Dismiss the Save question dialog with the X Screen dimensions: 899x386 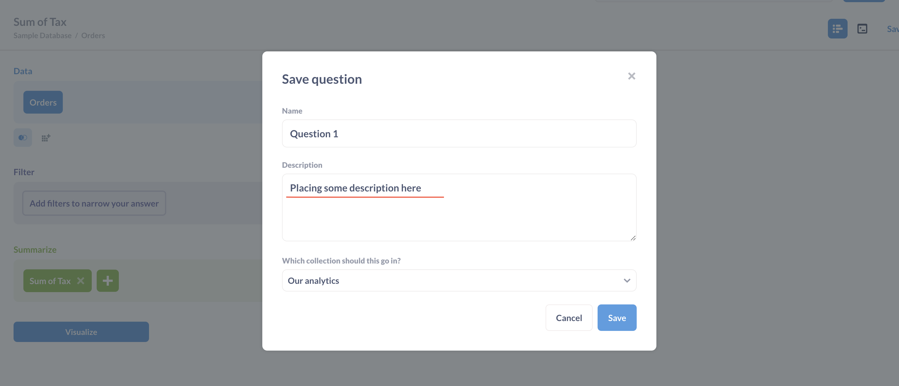pyautogui.click(x=632, y=76)
